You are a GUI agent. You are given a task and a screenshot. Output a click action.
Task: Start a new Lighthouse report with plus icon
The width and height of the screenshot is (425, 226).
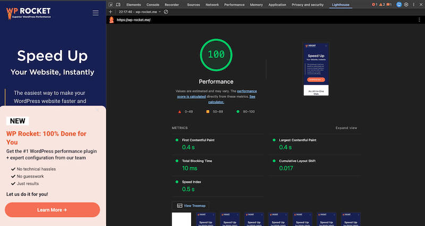pos(110,12)
